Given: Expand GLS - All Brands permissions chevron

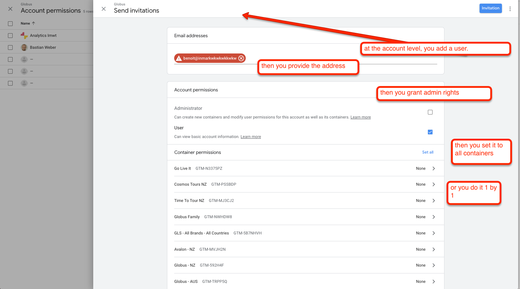Looking at the screenshot, I should coord(434,233).
